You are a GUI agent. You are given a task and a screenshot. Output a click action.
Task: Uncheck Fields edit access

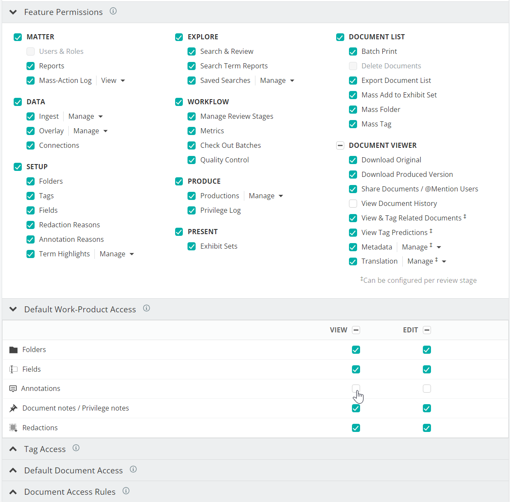[427, 369]
